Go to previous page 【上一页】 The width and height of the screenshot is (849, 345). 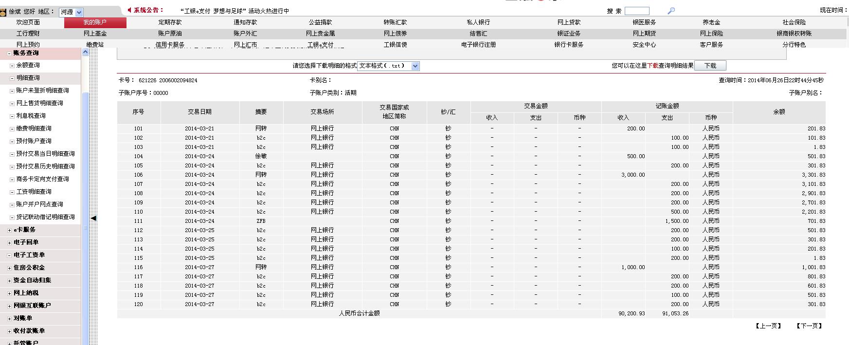tap(768, 326)
